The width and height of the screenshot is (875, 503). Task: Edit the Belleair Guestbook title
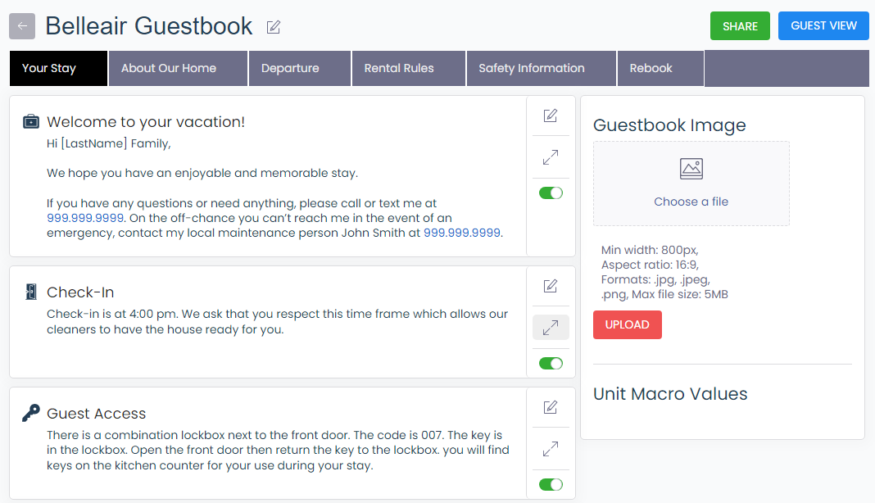click(274, 27)
